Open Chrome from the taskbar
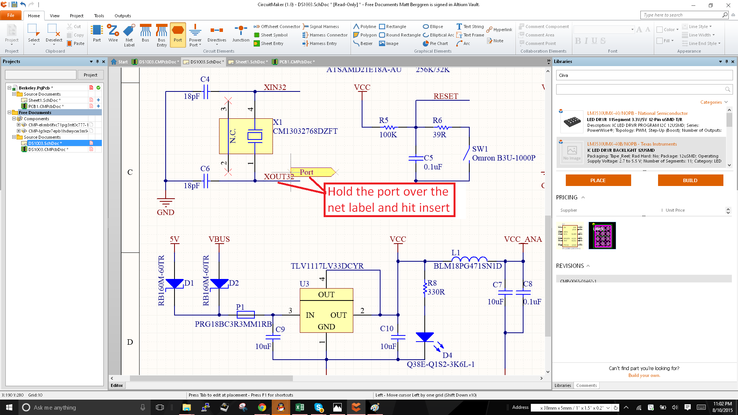The image size is (738, 415). coord(262,407)
